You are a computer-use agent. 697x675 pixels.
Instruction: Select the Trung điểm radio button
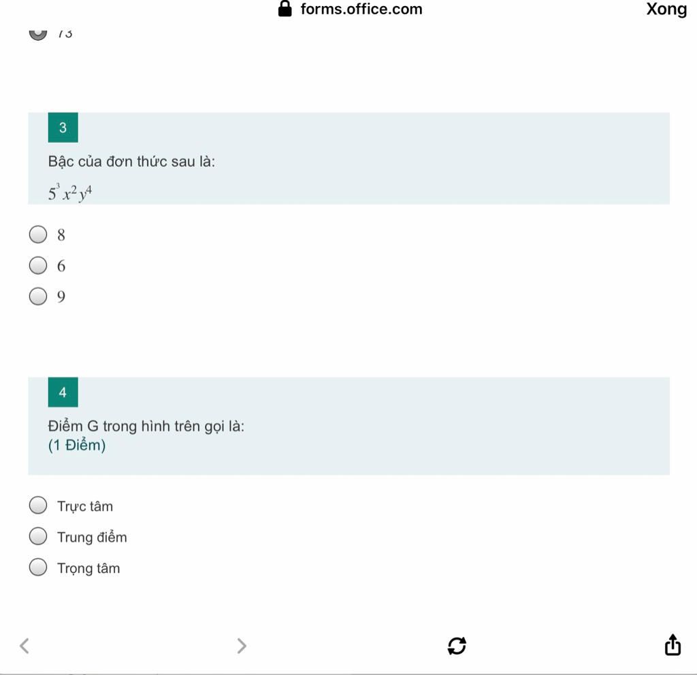point(38,537)
